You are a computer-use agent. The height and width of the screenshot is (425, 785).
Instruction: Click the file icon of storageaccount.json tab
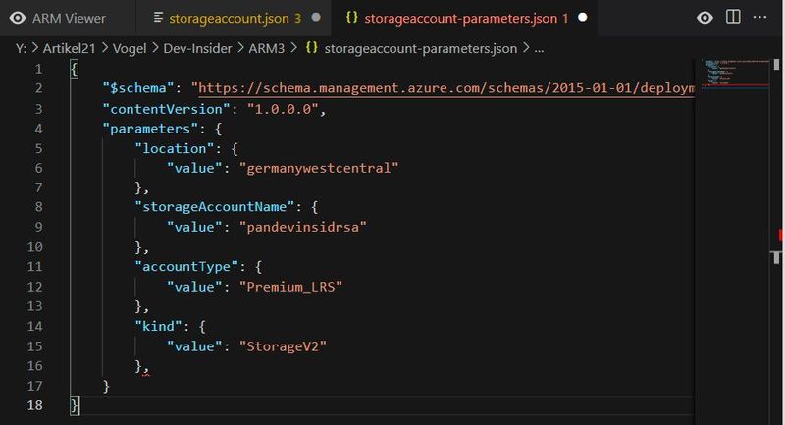158,18
